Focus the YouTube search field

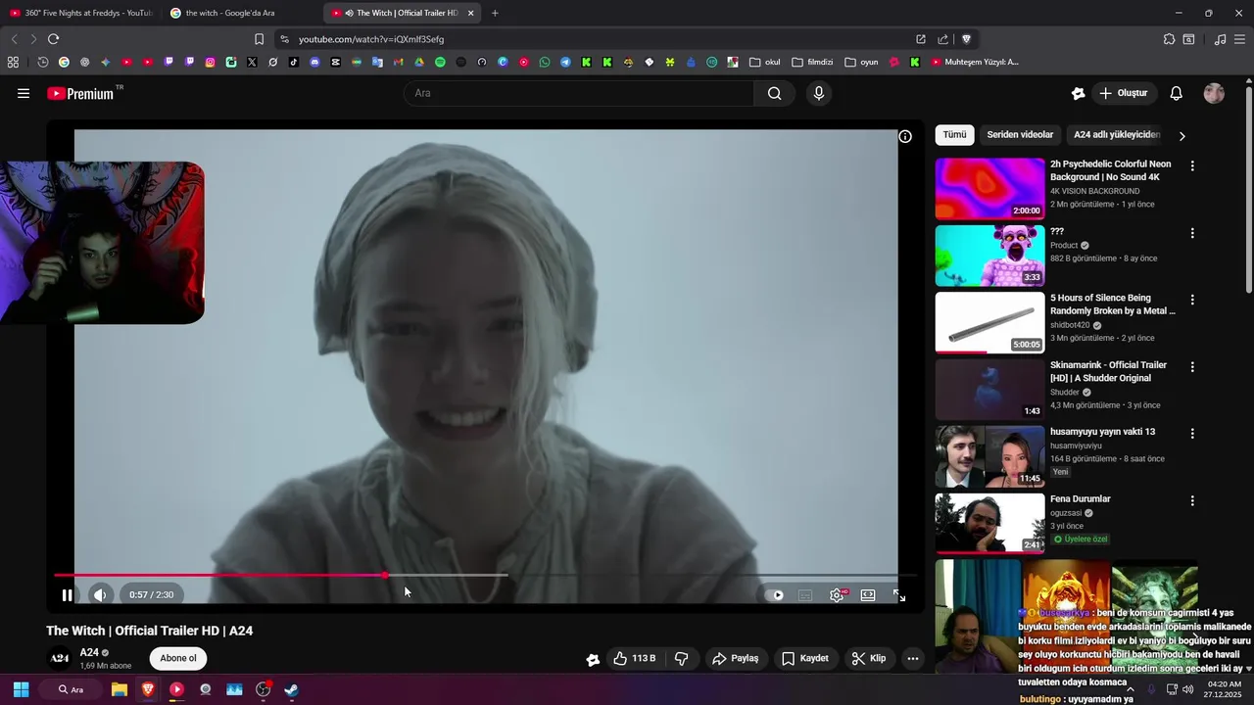tap(578, 93)
